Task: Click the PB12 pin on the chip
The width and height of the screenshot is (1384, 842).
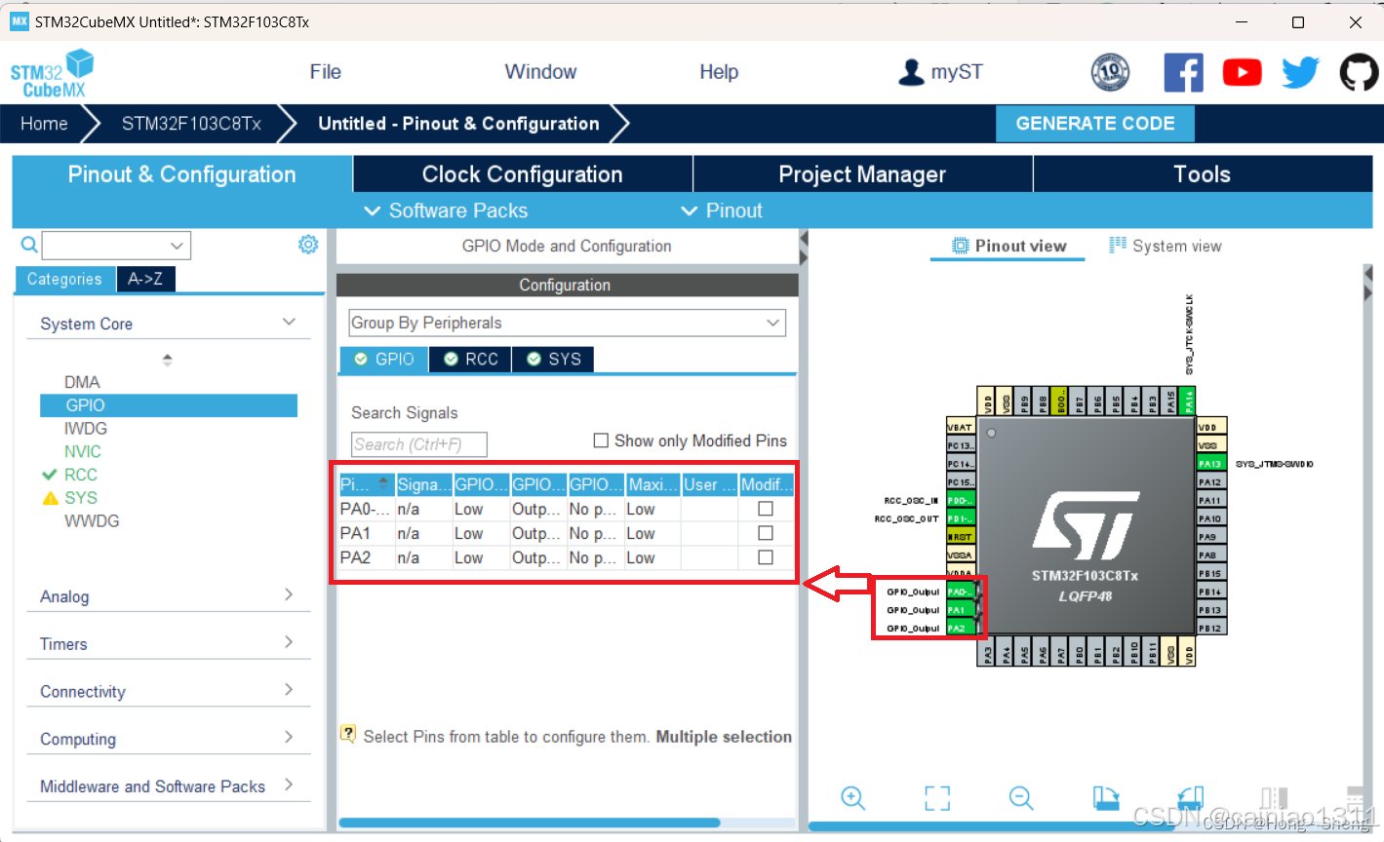Action: (x=1210, y=629)
